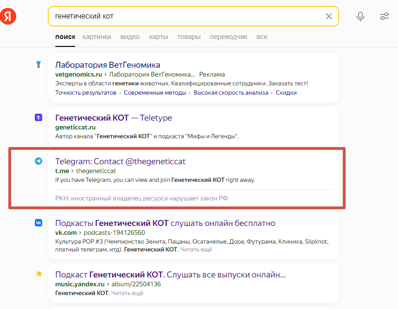The height and width of the screenshot is (309, 398).
Task: Click the Telegram favicon icon
Action: click(x=39, y=161)
